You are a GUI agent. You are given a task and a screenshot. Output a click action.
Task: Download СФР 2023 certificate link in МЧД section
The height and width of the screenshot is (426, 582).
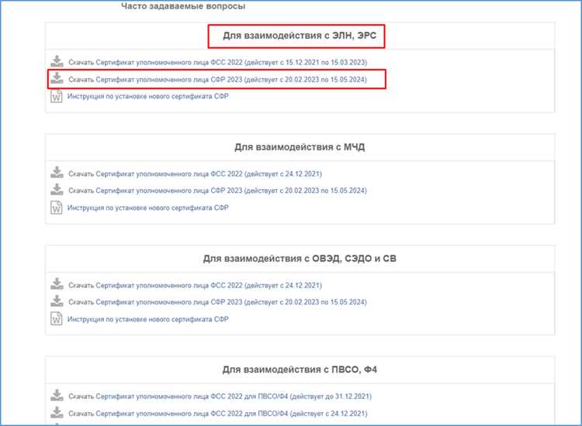[x=217, y=191]
